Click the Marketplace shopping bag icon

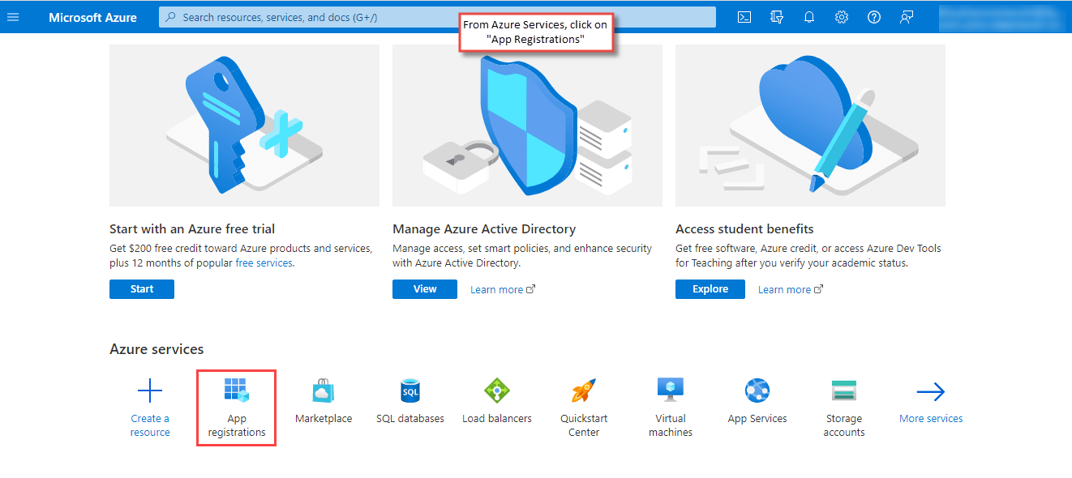324,392
